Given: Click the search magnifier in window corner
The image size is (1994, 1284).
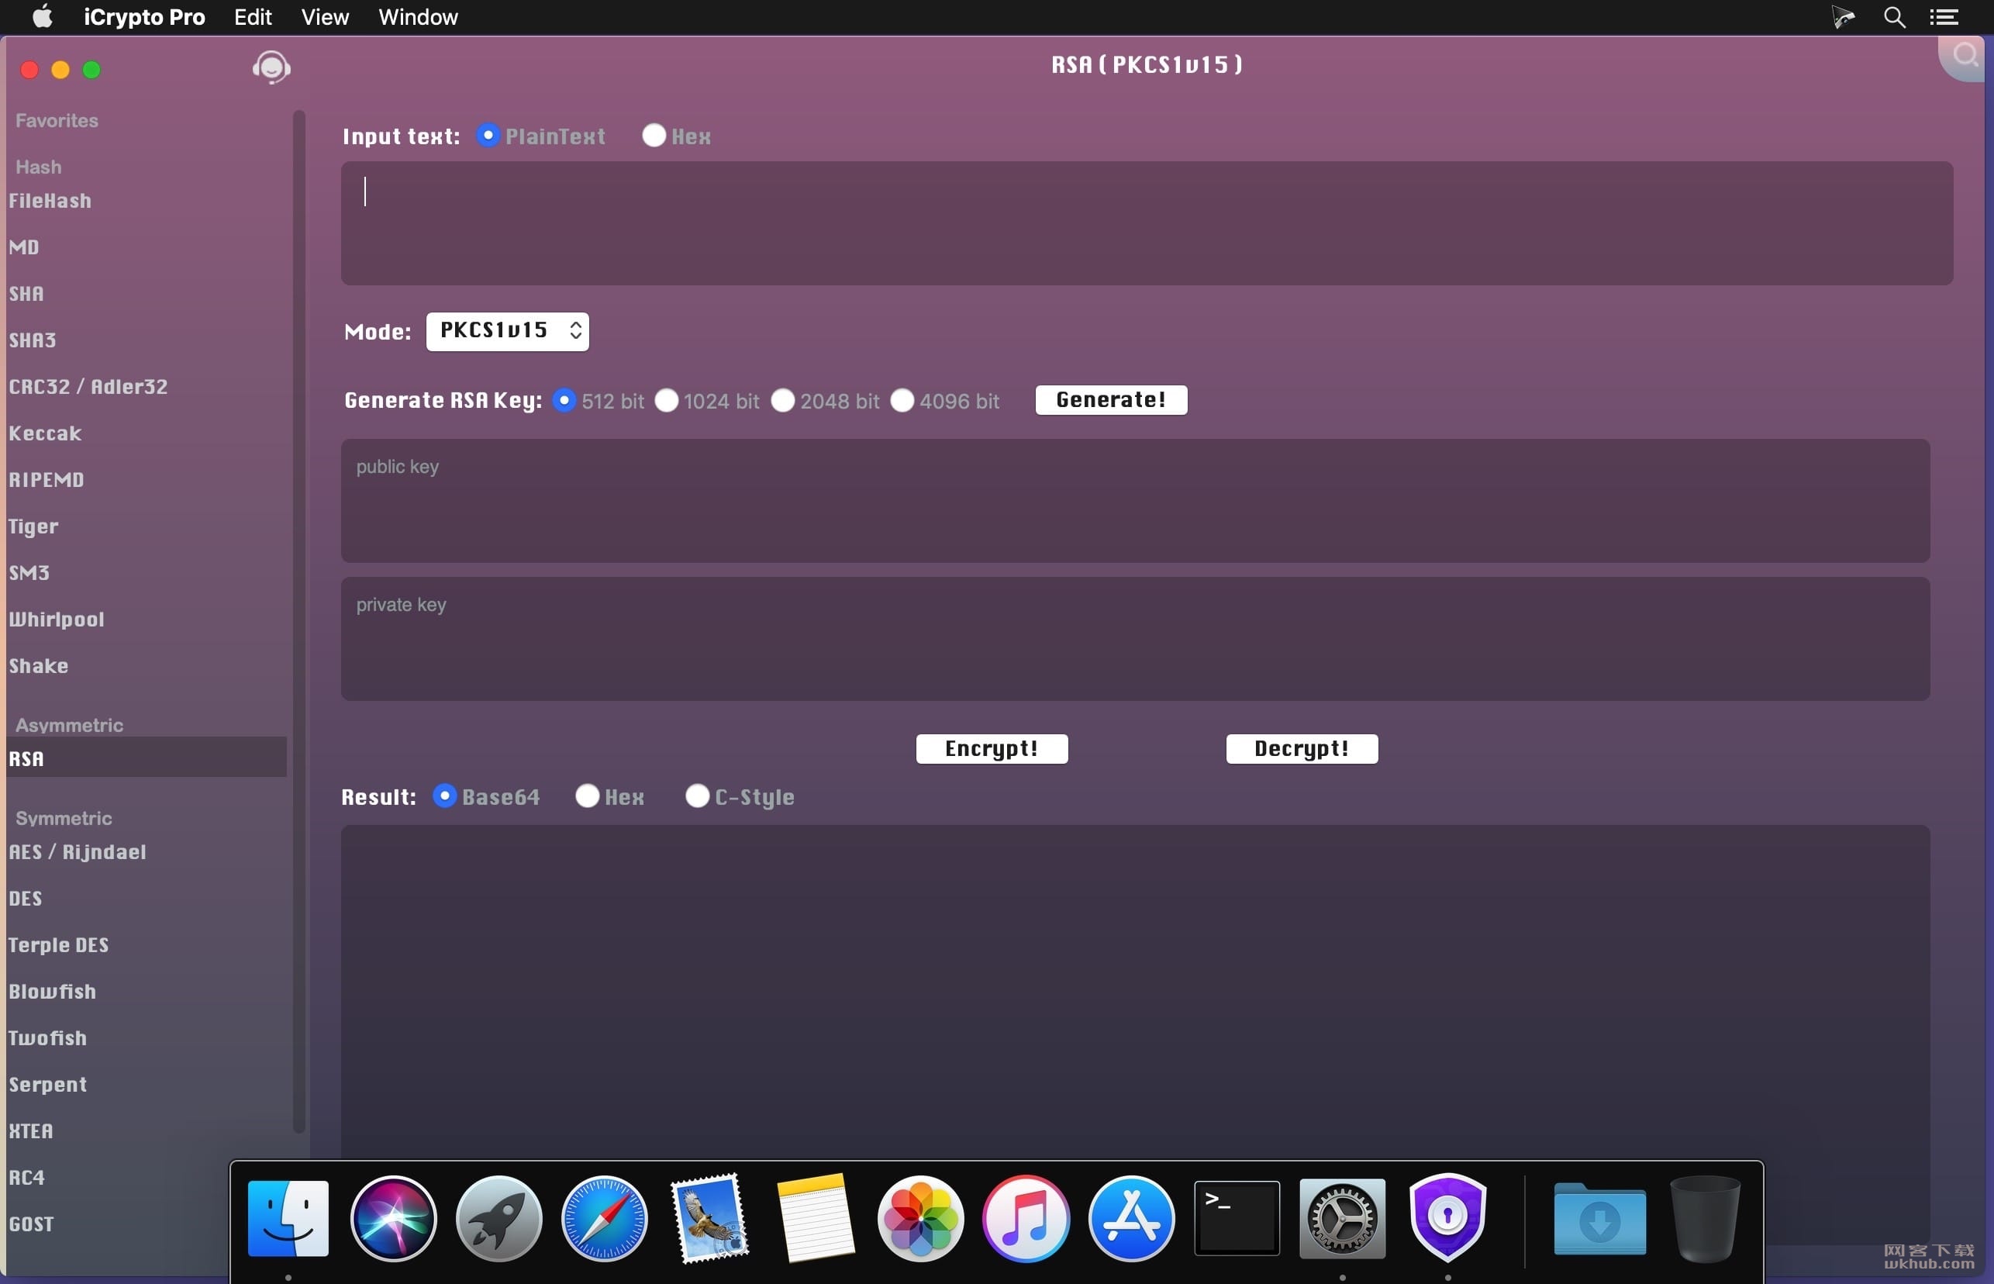Looking at the screenshot, I should (x=1965, y=56).
